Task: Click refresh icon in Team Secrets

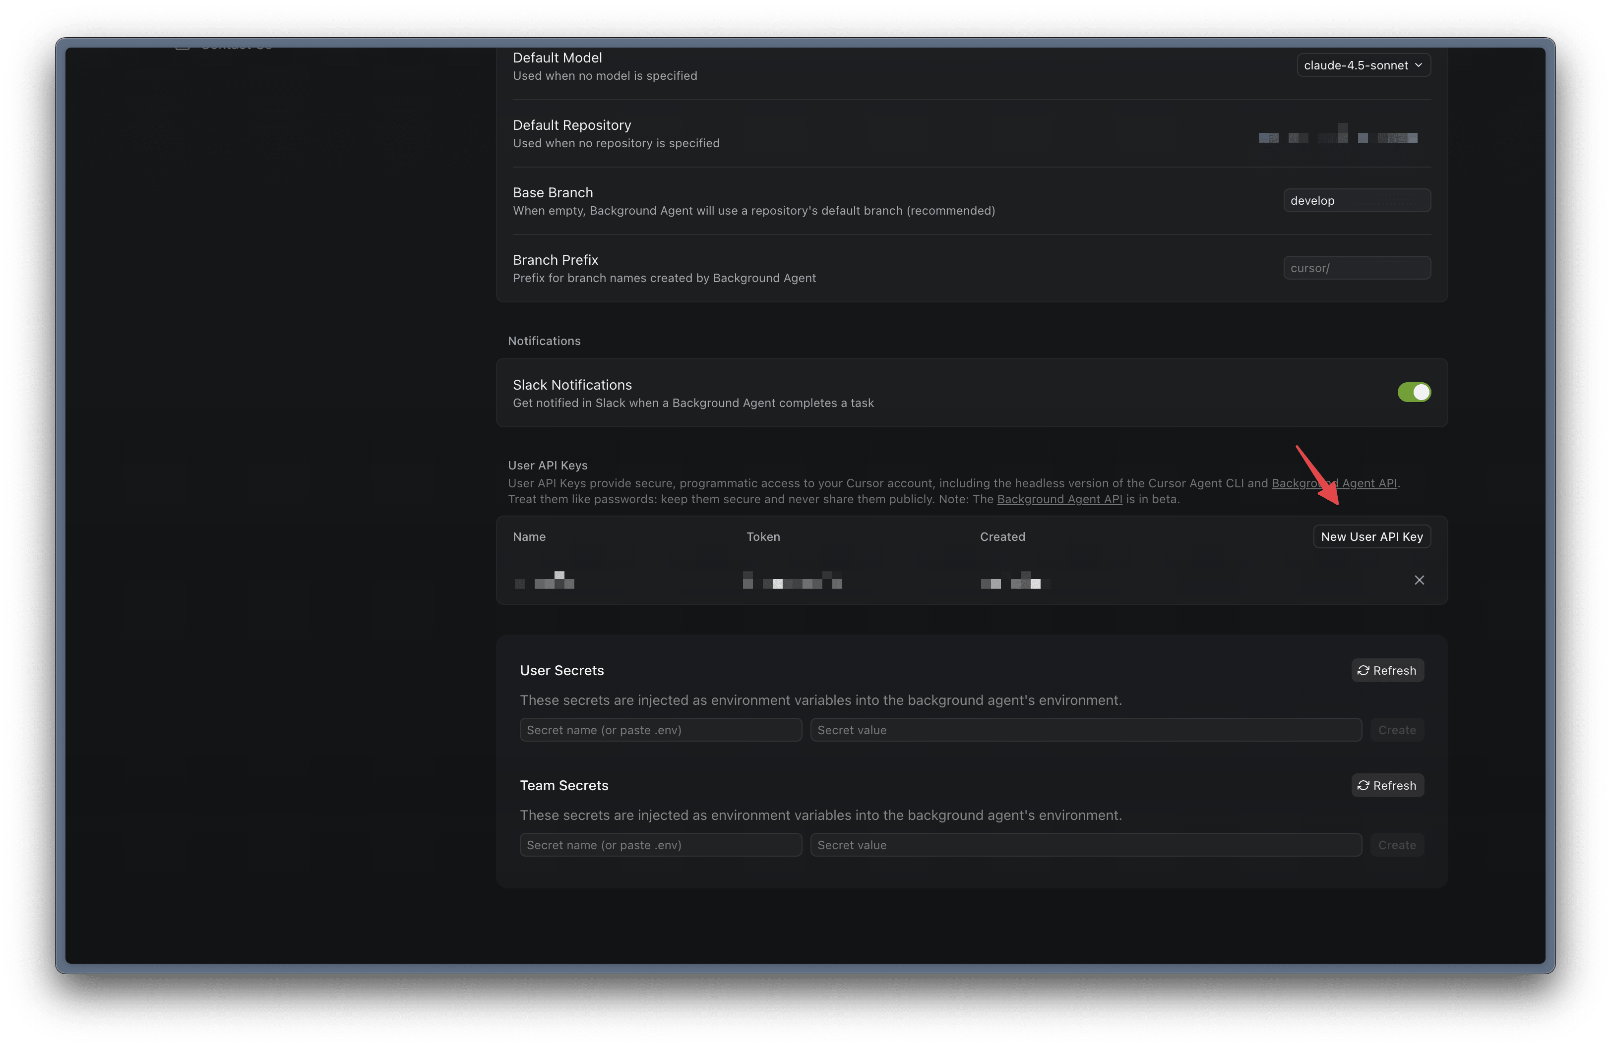Action: pos(1363,785)
